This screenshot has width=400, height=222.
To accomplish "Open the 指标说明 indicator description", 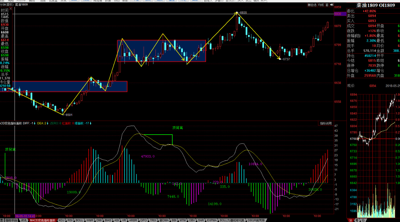I will click(x=326, y=123).
